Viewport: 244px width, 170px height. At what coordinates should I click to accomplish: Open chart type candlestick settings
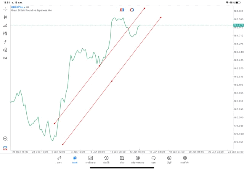tap(5, 17)
